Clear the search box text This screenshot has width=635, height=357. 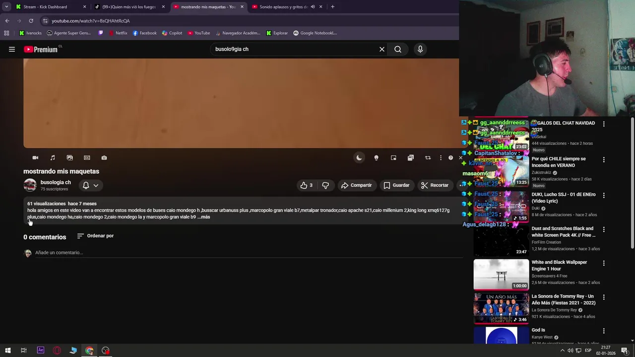coord(382,49)
